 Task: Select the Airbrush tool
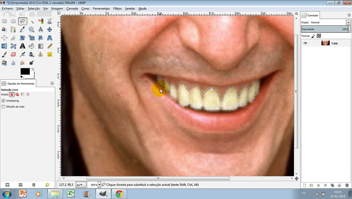(22, 54)
